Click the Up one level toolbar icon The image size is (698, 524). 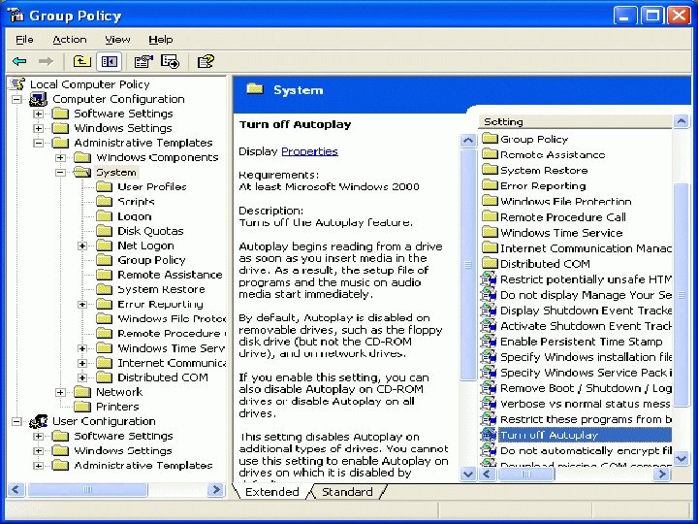tap(81, 61)
